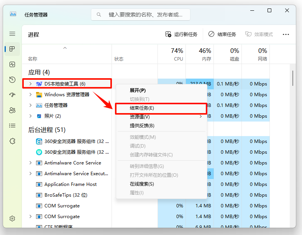
Task: Click the 运行新任务 button
Action: click(x=181, y=35)
